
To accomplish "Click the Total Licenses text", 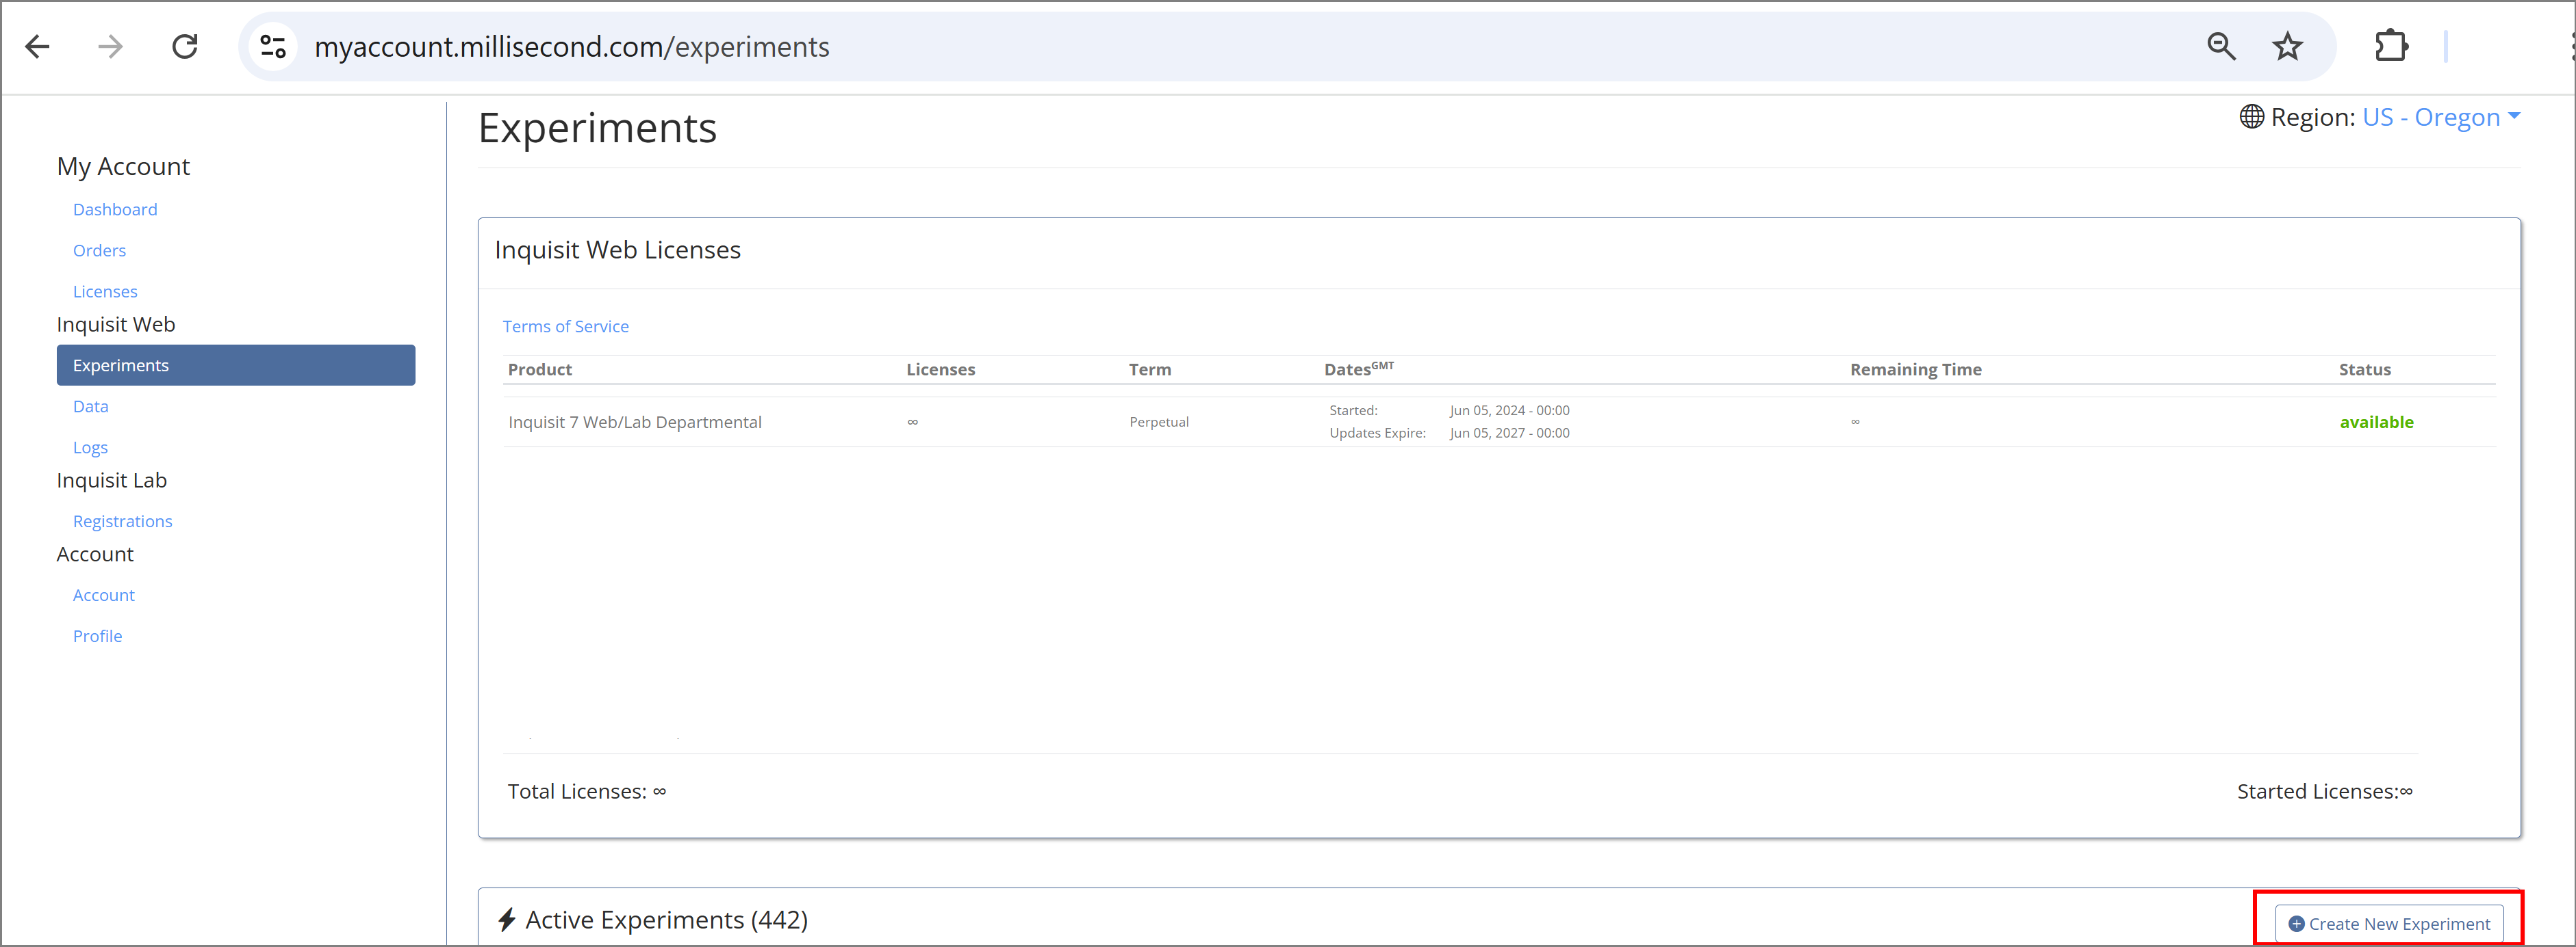I will 587,791.
